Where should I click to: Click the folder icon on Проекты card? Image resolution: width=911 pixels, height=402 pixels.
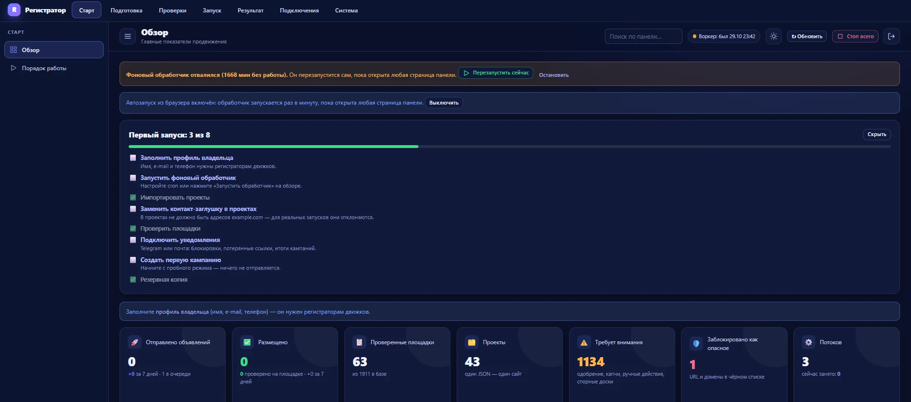coord(472,342)
